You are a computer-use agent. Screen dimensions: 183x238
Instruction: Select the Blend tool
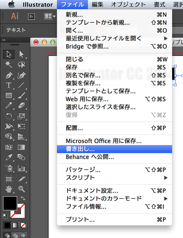pyautogui.click(x=21, y=157)
